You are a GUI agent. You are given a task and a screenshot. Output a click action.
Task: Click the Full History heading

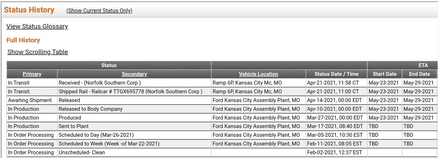(23, 40)
